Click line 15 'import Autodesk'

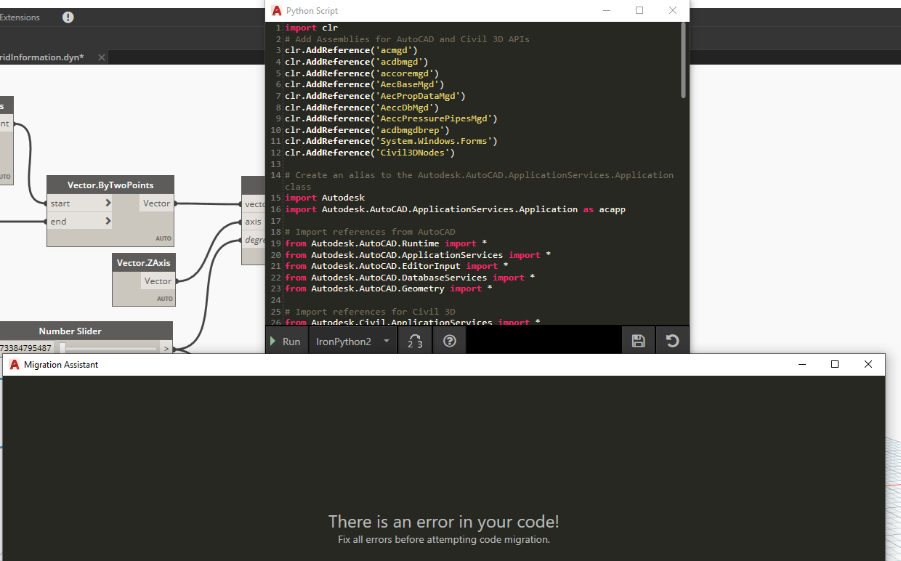click(x=325, y=198)
